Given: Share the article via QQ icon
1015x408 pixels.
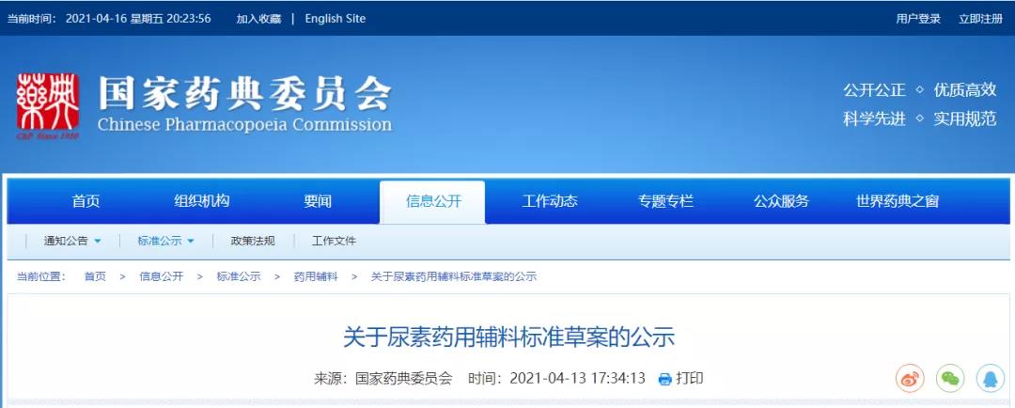Looking at the screenshot, I should click(991, 378).
